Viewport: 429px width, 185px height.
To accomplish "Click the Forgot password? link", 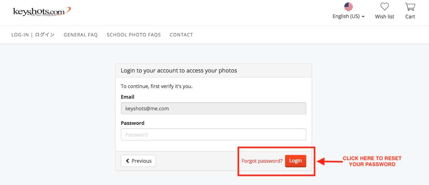I will tap(262, 161).
